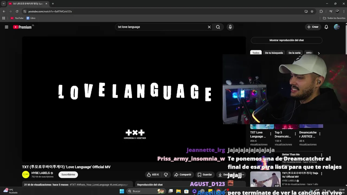Open the tab search dropdown arrow
The image size is (347, 195).
coord(4,4)
